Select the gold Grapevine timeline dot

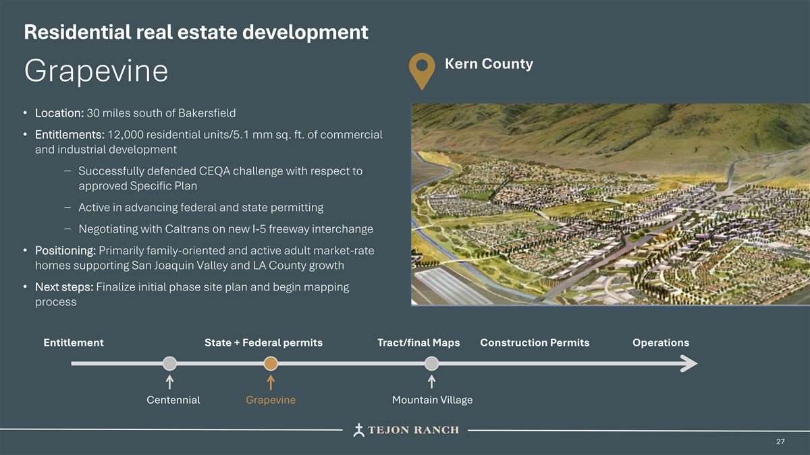[x=271, y=363]
